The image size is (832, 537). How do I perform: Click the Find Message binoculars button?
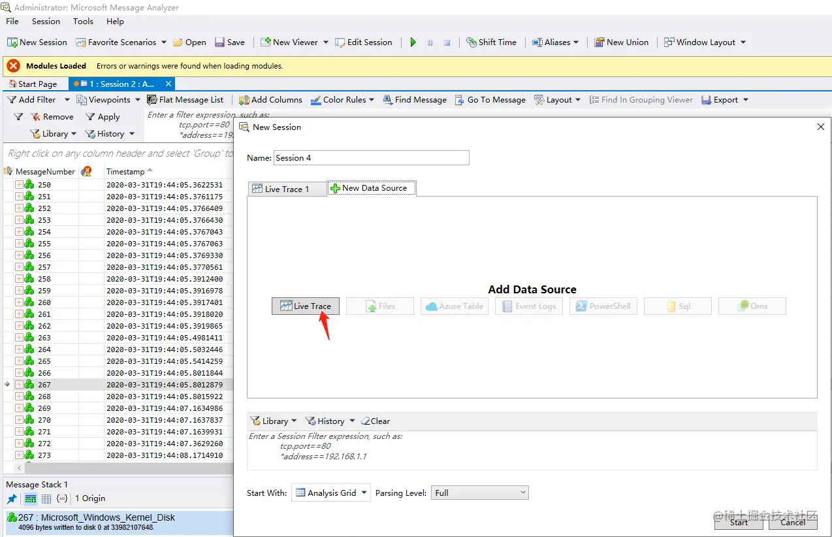415,99
